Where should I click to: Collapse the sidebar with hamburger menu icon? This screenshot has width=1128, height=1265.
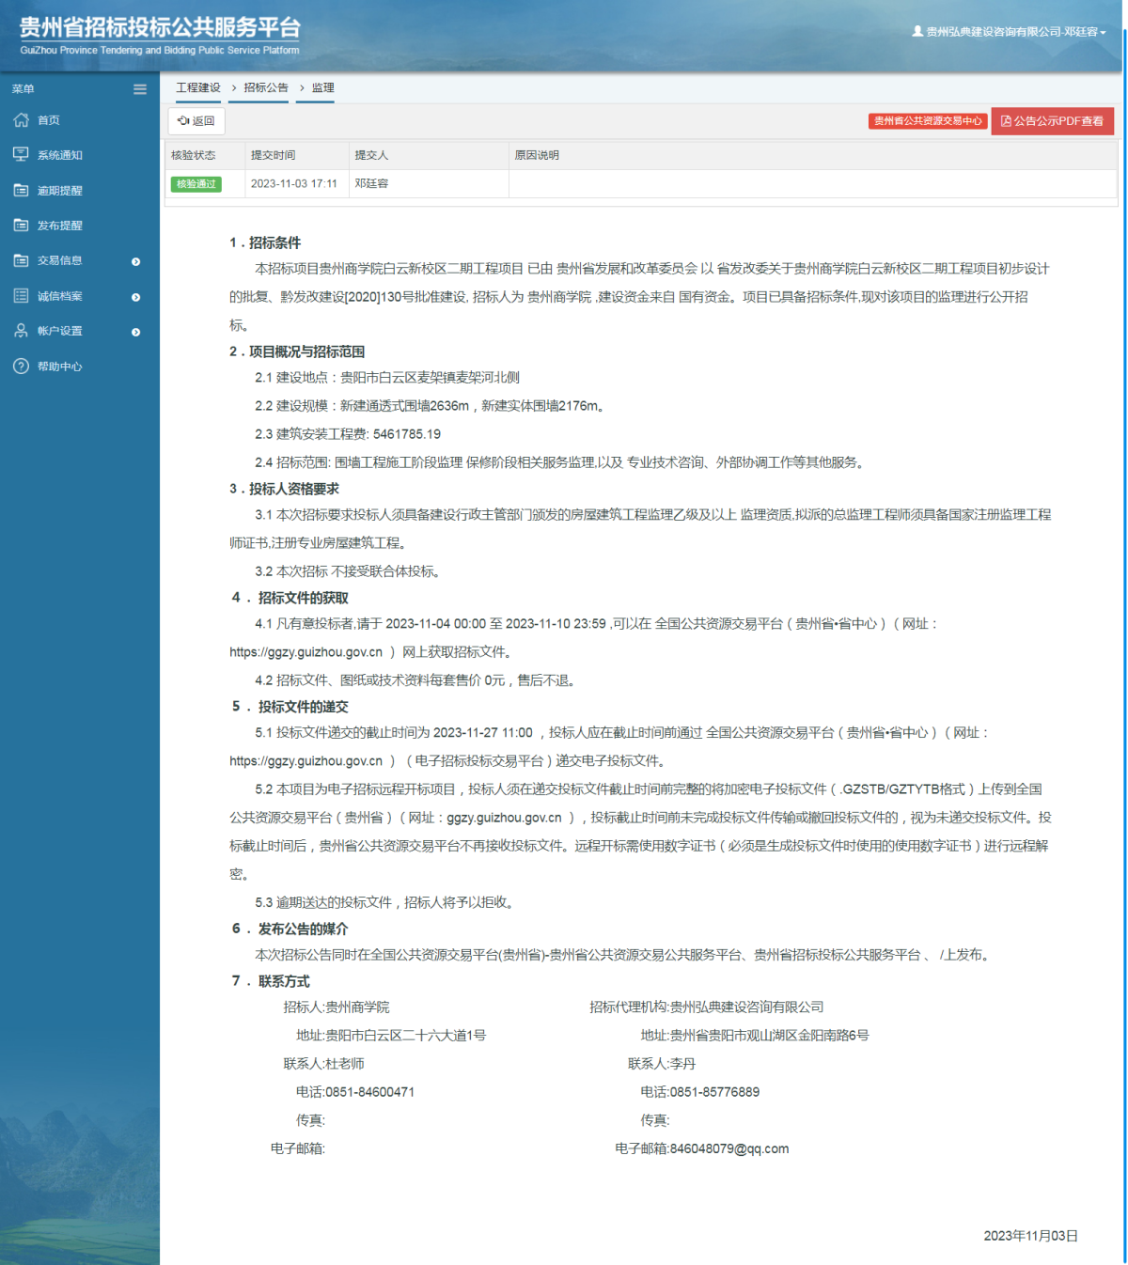click(x=140, y=89)
